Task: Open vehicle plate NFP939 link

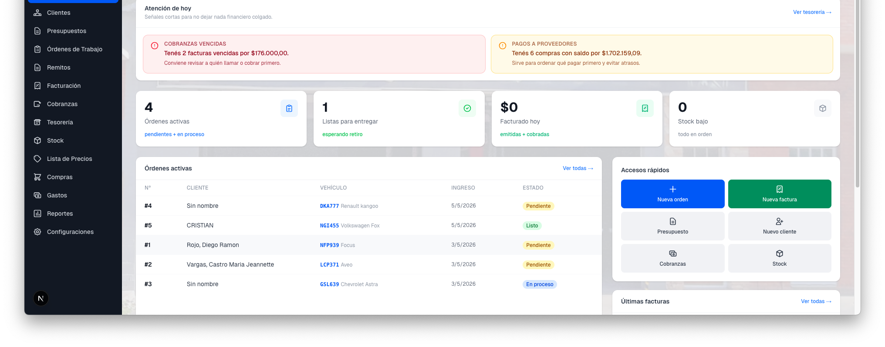Action: [x=329, y=245]
